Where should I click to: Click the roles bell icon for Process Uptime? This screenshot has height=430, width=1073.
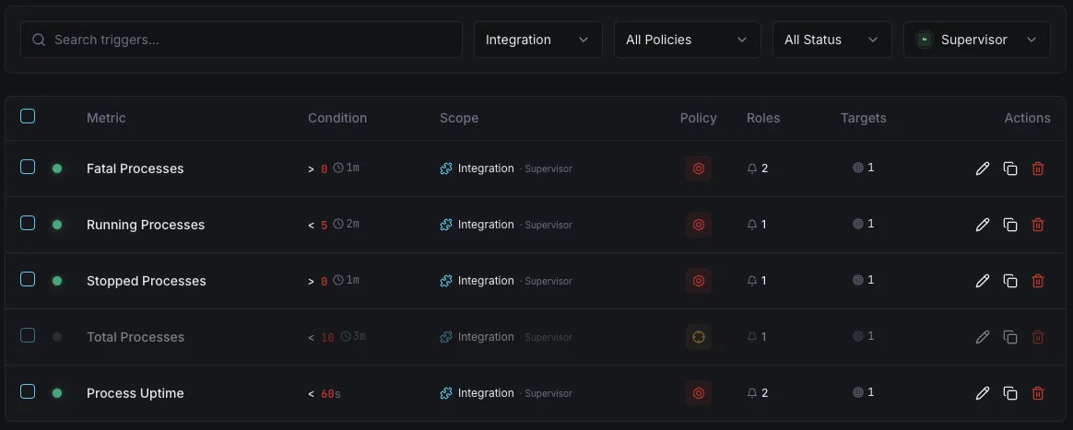pos(752,393)
